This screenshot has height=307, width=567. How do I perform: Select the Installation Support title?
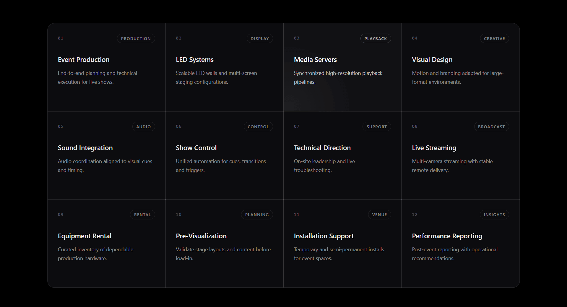point(324,236)
